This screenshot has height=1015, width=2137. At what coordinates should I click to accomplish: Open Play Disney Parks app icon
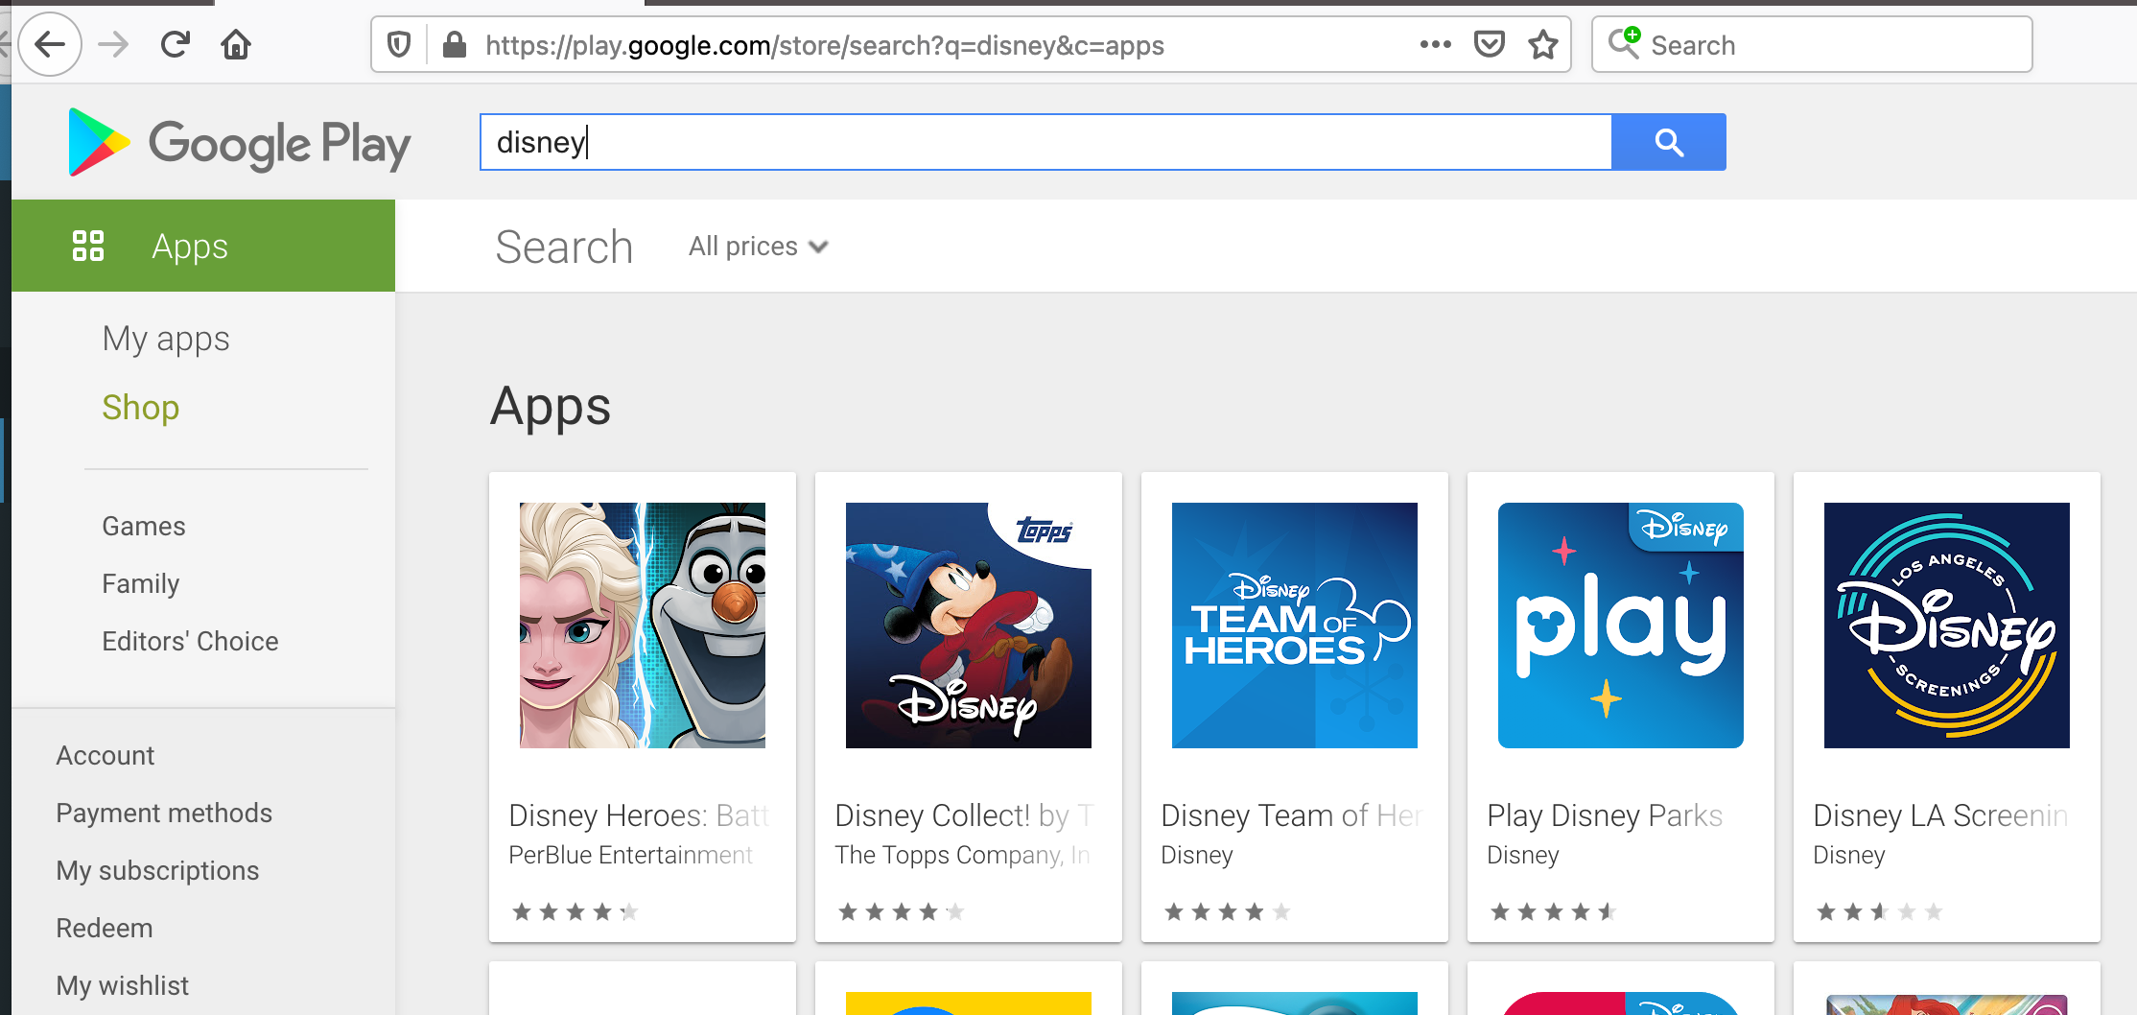coord(1621,626)
